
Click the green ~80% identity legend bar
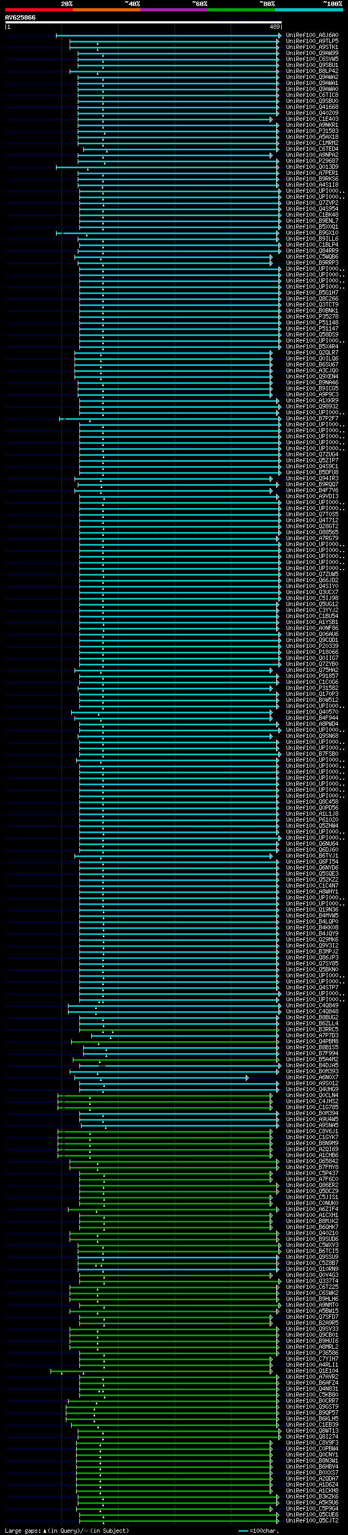pos(241,10)
